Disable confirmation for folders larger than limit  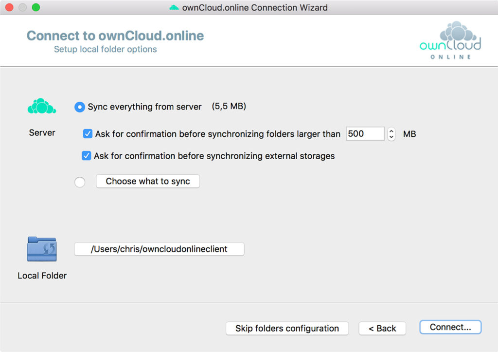[88, 134]
